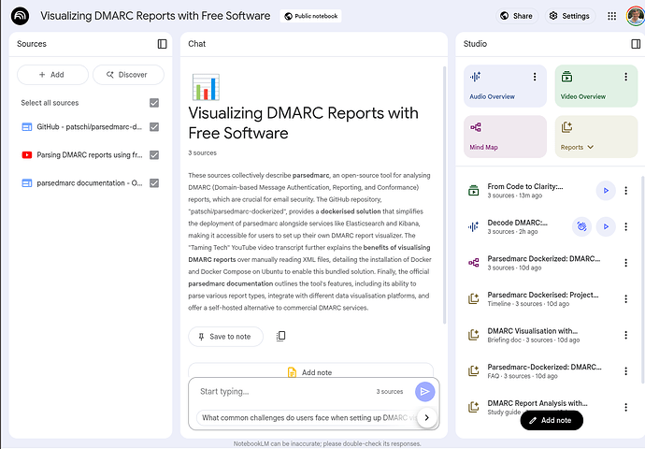This screenshot has width=645, height=449.
Task: Click the NotebookLM logo icon
Action: pos(21,16)
